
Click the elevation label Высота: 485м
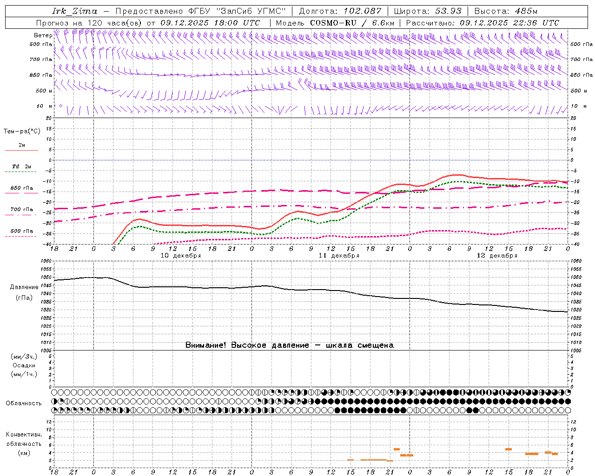point(506,11)
